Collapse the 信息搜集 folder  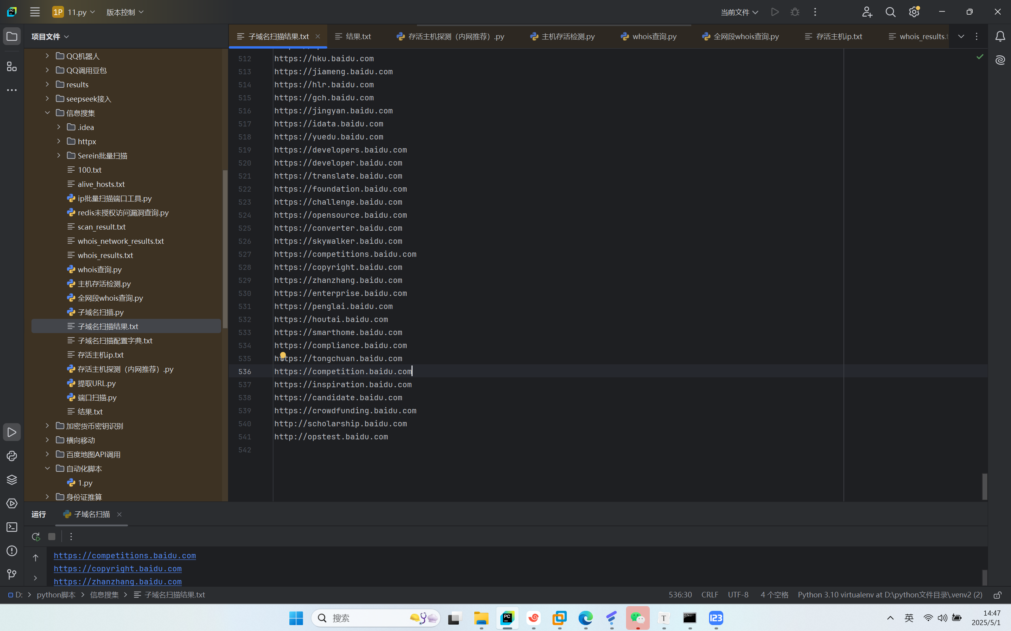(x=47, y=113)
